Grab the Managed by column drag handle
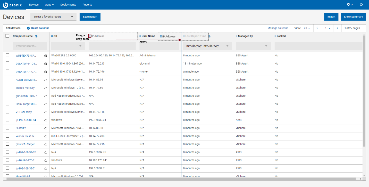 click(x=237, y=36)
